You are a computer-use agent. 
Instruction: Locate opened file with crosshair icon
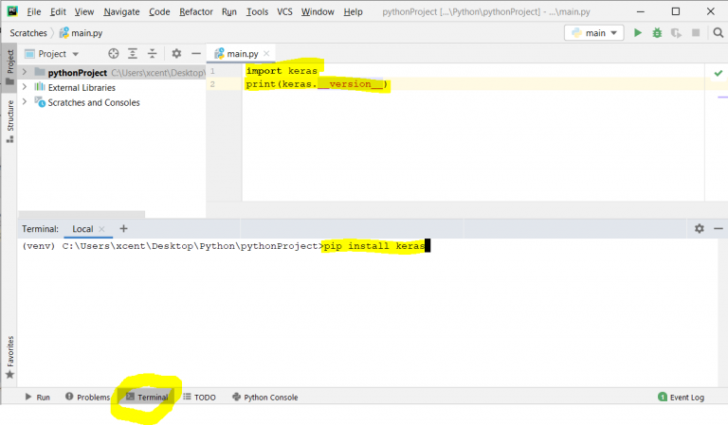(114, 54)
